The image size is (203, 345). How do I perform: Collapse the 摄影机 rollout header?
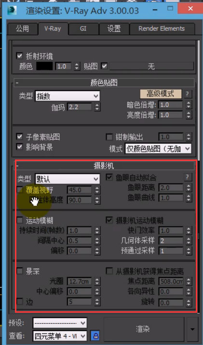105,166
